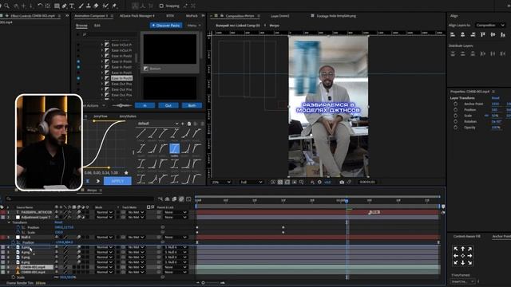Screen dimensions: 511x287
Task: Select the Rectangle shape tool
Action: point(57,6)
